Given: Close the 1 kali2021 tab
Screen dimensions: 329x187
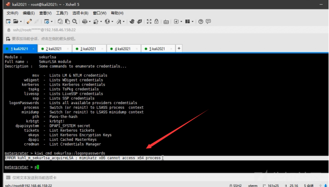Looking at the screenshot, I should (x=33, y=49).
